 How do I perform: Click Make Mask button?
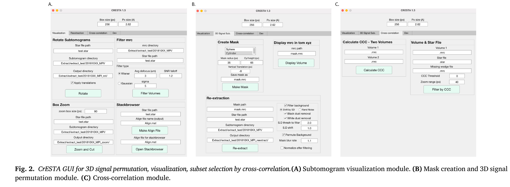coord(240,87)
